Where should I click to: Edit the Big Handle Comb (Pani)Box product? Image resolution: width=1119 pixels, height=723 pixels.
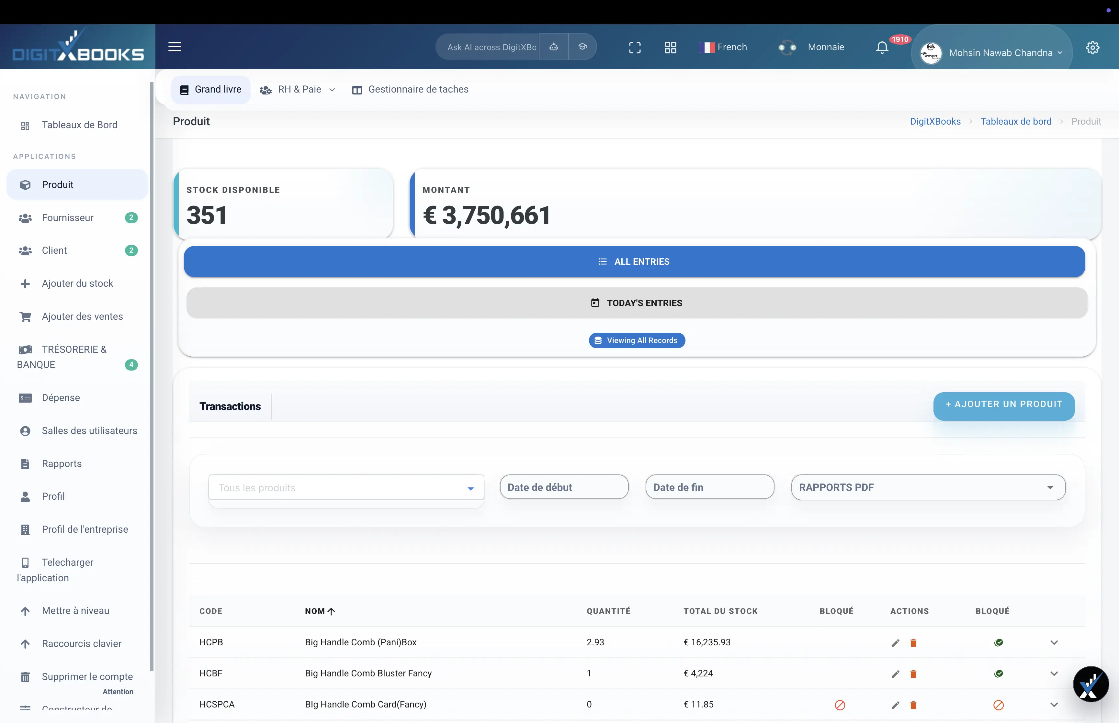(895, 643)
